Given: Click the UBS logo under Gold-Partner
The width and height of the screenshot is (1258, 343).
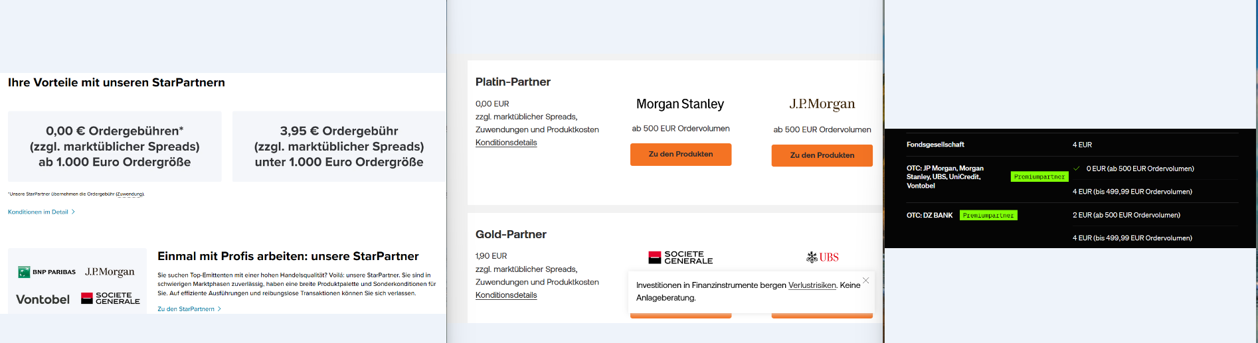Looking at the screenshot, I should pyautogui.click(x=822, y=257).
